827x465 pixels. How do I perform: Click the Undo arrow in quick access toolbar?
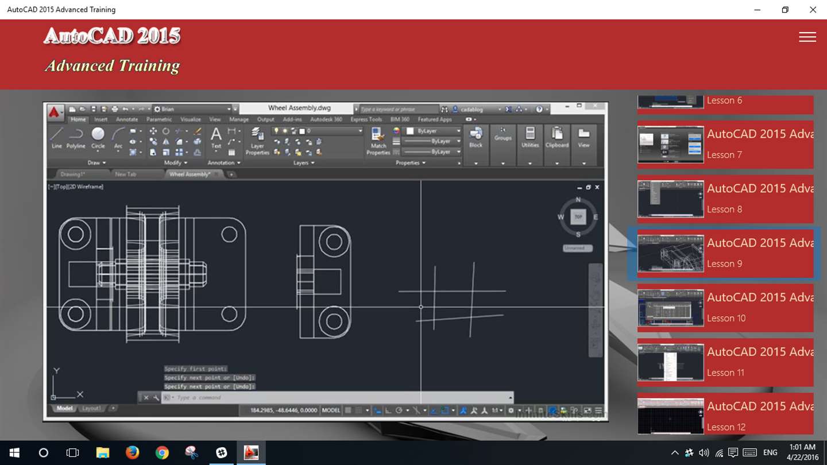125,109
